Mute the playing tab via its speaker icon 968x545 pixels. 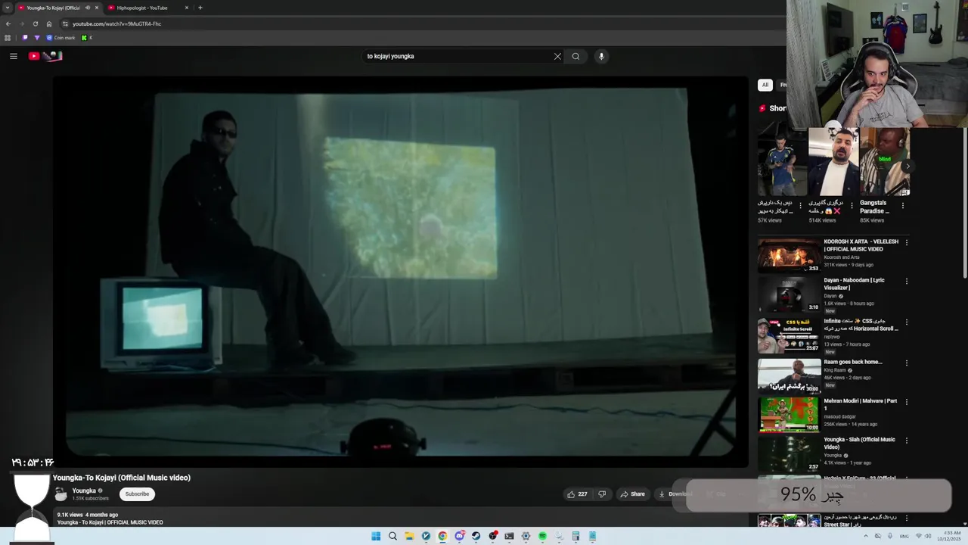88,8
